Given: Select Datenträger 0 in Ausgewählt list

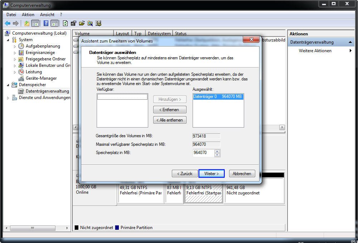Looking at the screenshot, I should click(218, 96).
